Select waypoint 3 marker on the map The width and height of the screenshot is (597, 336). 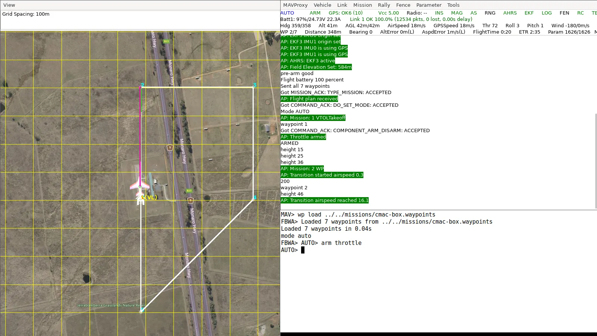[254, 85]
